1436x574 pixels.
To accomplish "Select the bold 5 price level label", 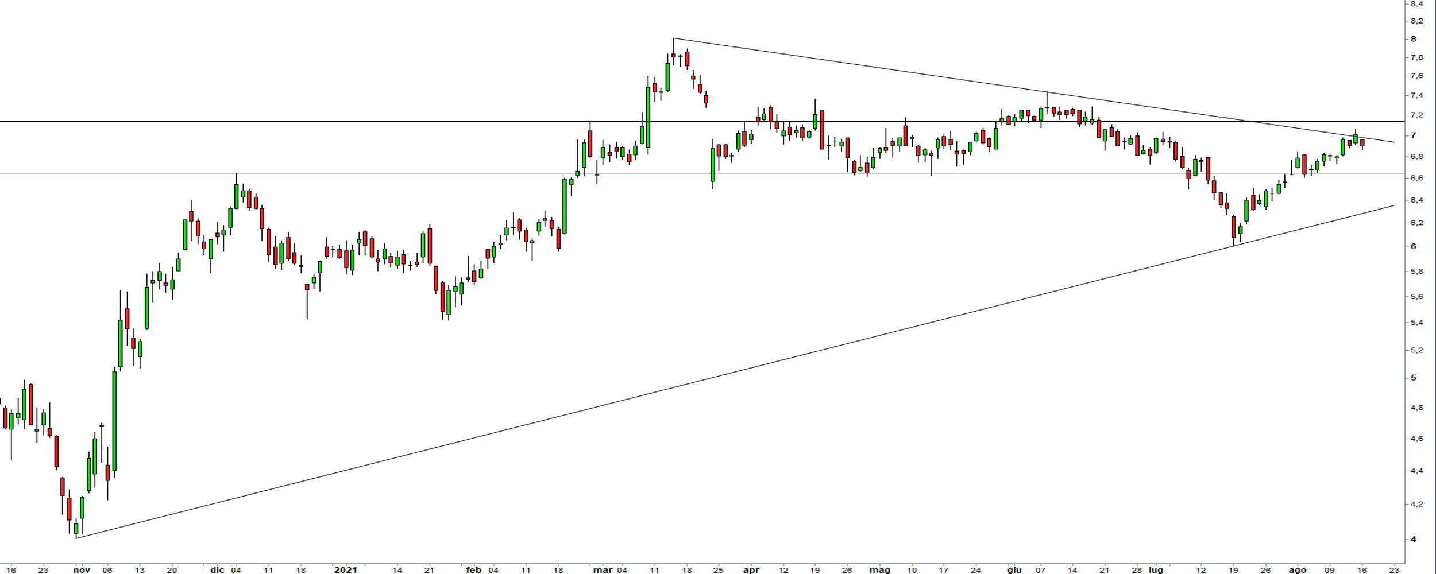I will click(x=1414, y=378).
